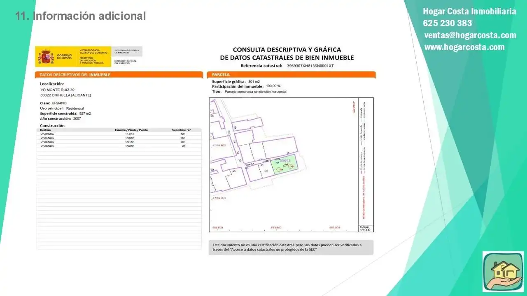527x296 pixels.
Task: Select "Superficie construida: 927 m2"
Action: click(65, 113)
